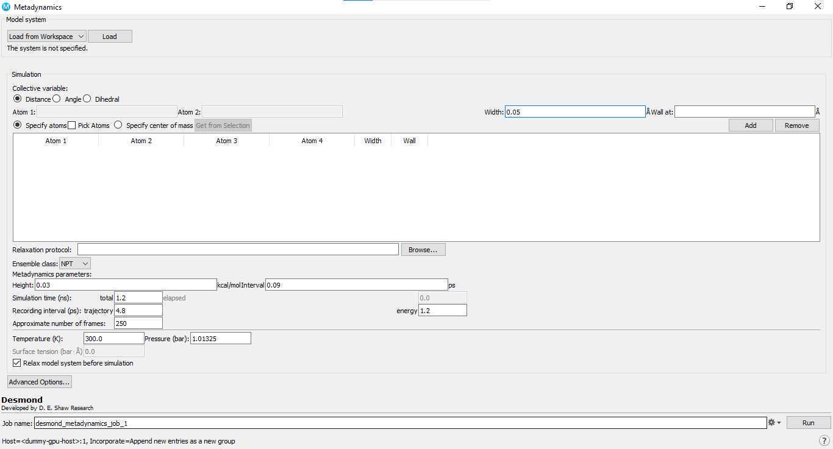Expand the job settings arrow menu
Screen dimensions: 833x449
(779, 423)
